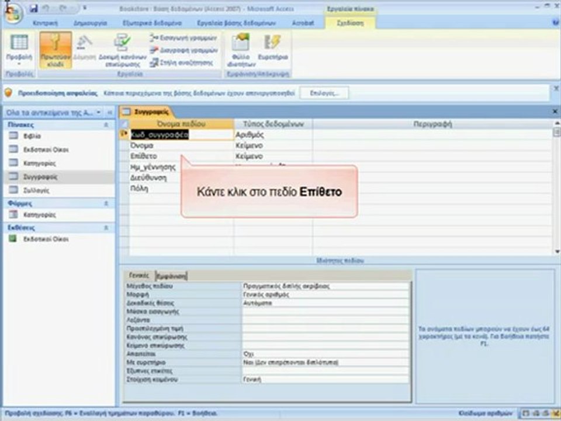Click the Office button logo
The height and width of the screenshot is (421, 561).
click(13, 14)
